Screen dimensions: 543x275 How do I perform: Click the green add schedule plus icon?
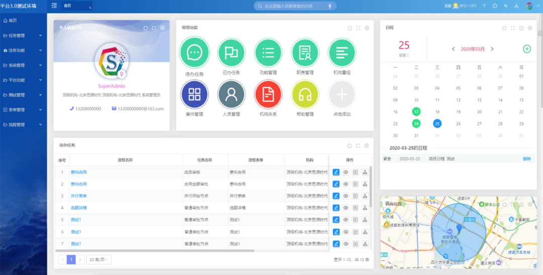[x=526, y=49]
